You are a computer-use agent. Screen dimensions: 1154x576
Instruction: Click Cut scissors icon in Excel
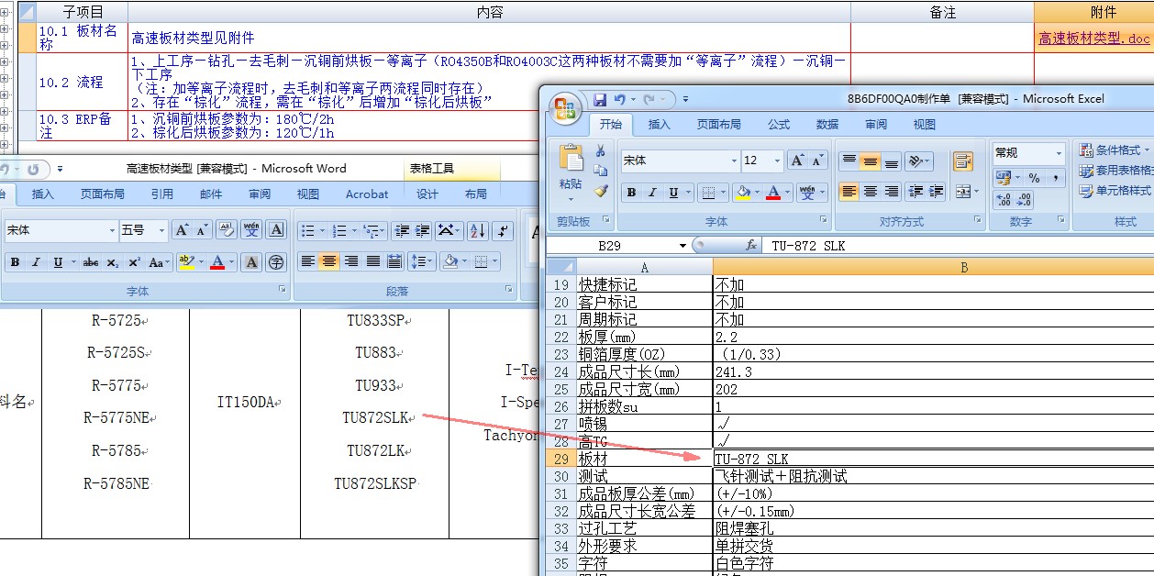coord(601,151)
